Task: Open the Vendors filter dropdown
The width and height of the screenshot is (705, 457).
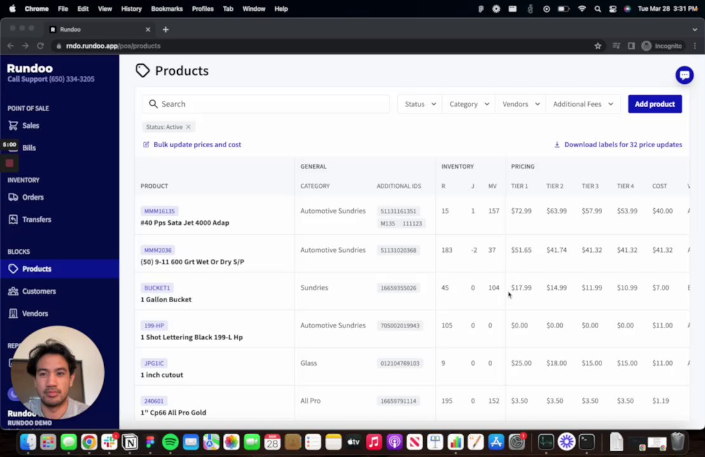Action: pyautogui.click(x=521, y=104)
